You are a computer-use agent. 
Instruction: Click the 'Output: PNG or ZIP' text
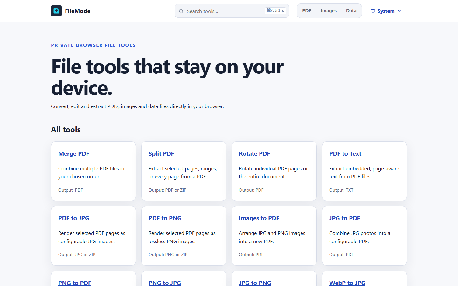(168, 255)
